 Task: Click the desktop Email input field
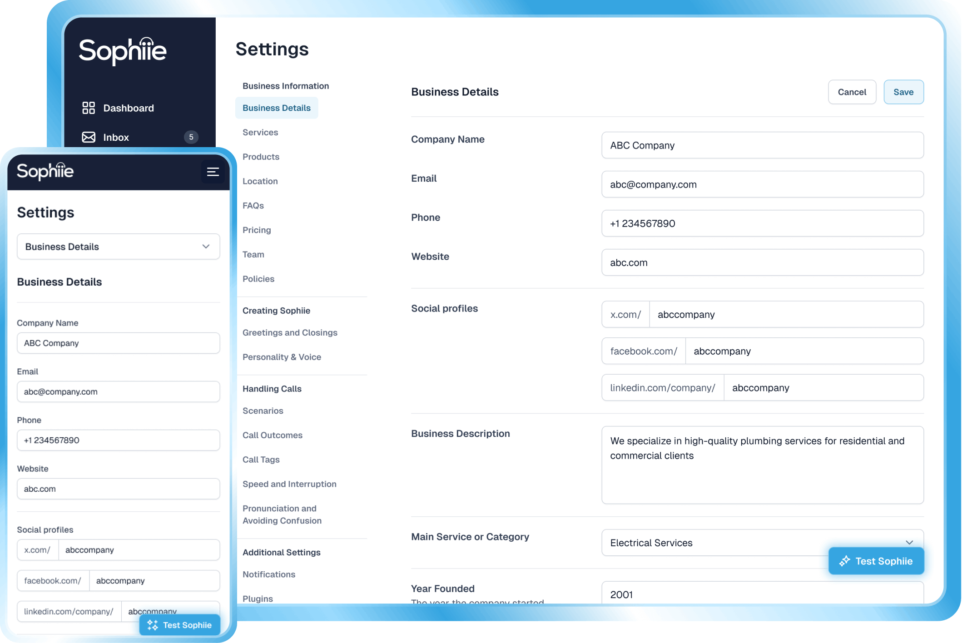(x=763, y=184)
